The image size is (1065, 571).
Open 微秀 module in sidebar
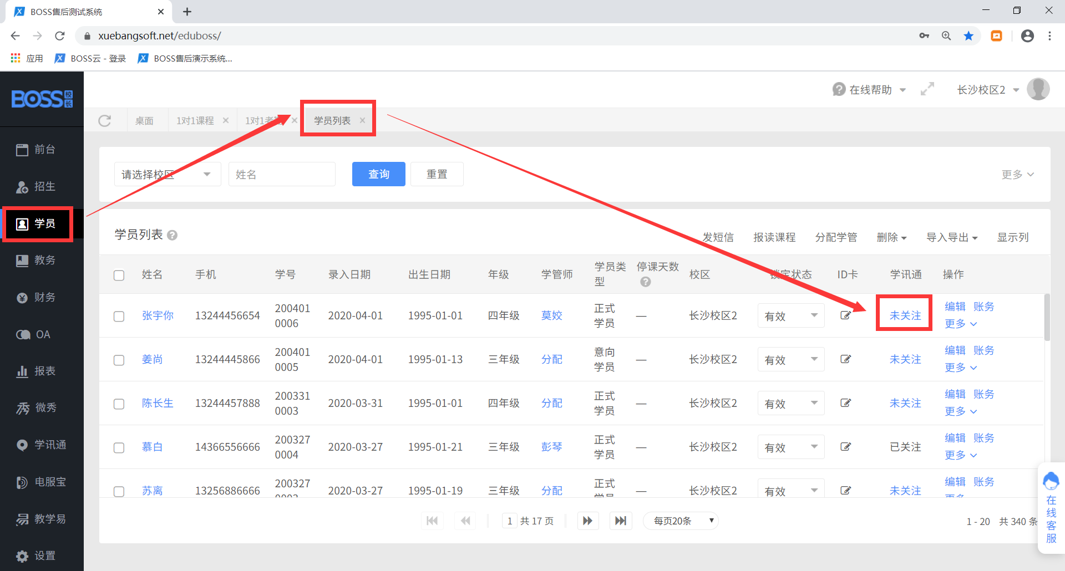pyautogui.click(x=37, y=408)
